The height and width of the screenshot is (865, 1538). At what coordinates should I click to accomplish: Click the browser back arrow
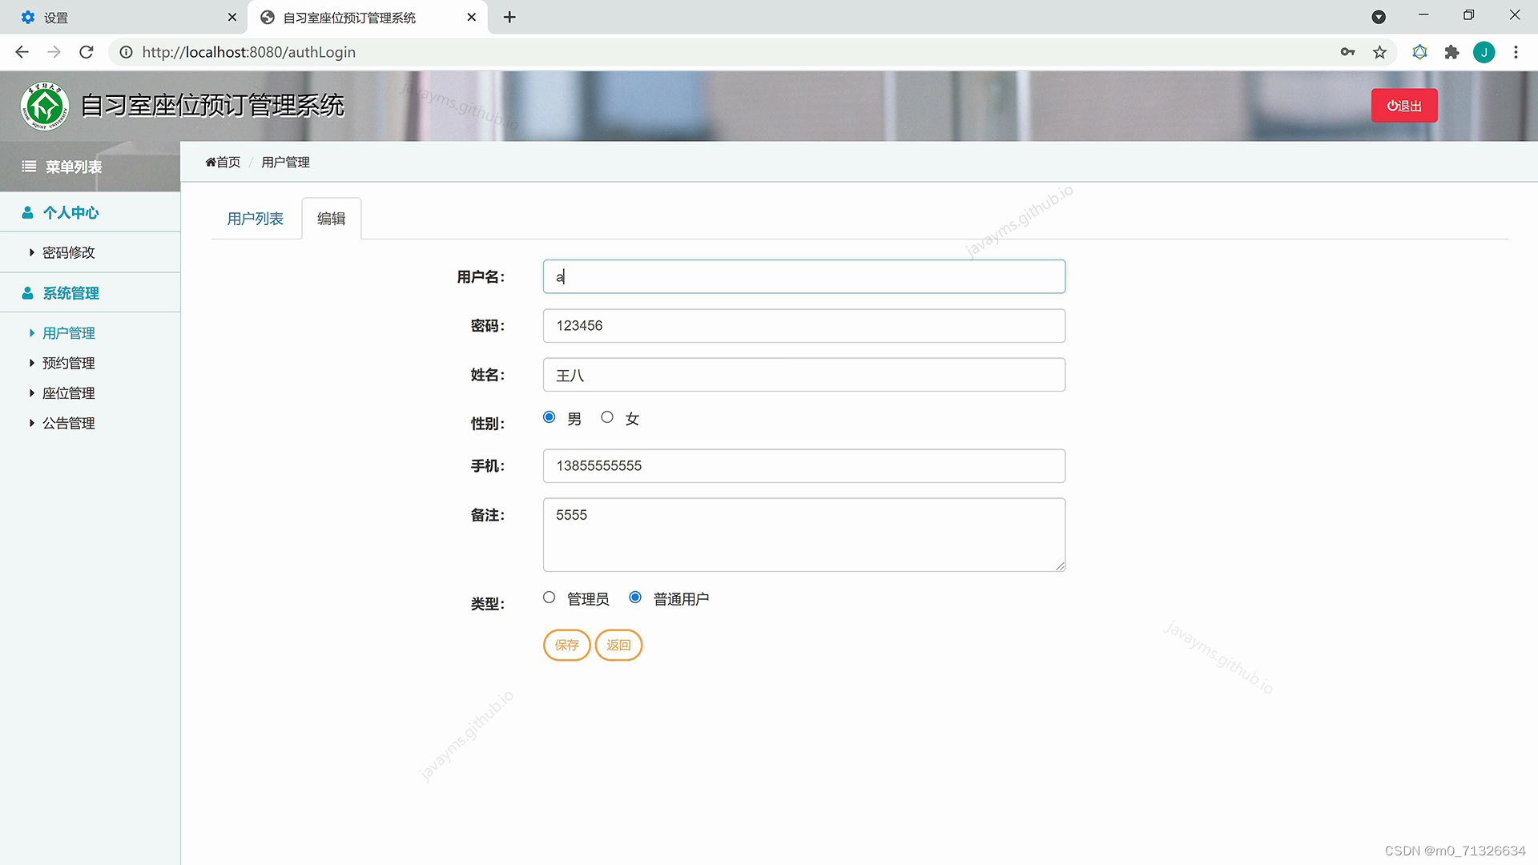point(22,52)
